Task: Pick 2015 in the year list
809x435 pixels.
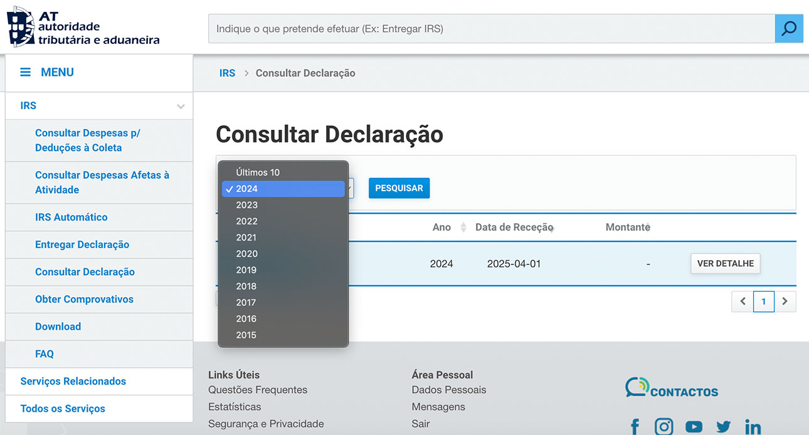Action: pos(246,335)
